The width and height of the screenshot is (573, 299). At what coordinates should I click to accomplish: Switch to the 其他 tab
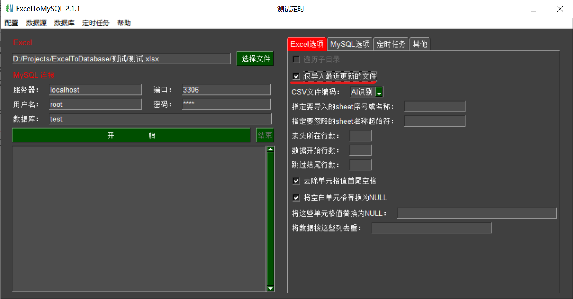420,44
